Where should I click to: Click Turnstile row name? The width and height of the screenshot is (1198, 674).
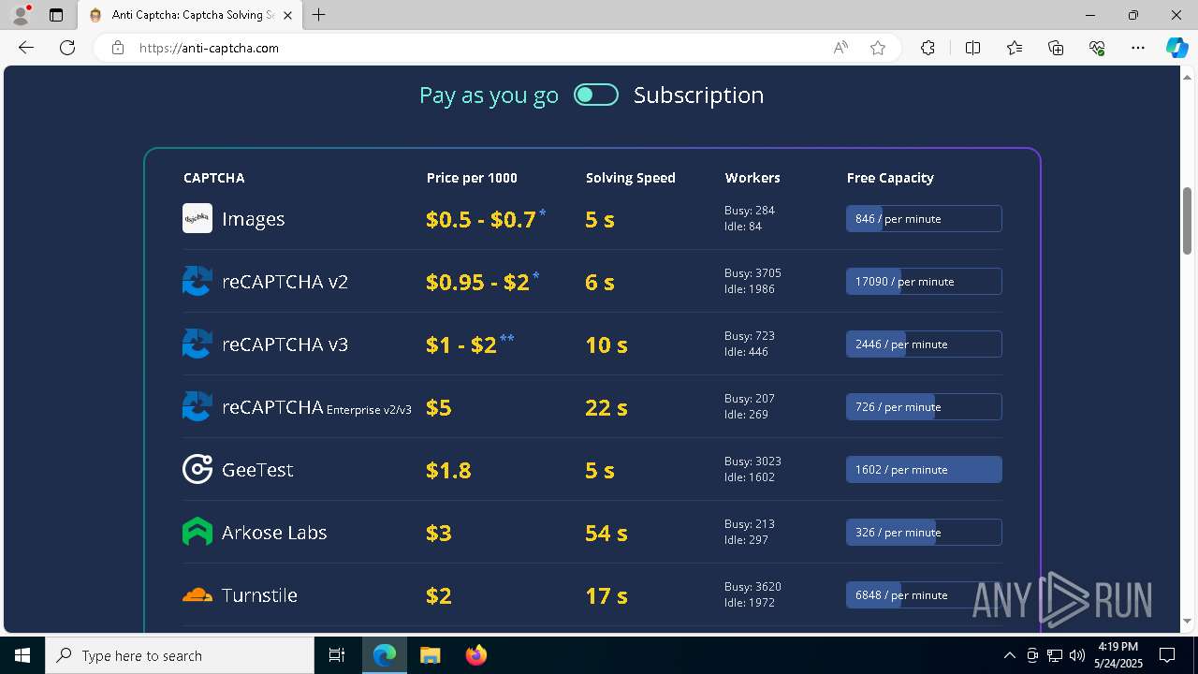click(x=259, y=594)
